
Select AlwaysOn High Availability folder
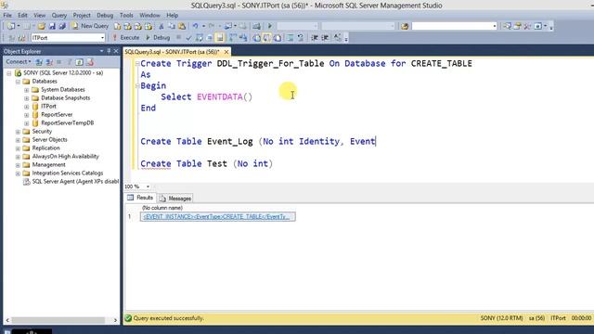(x=66, y=156)
